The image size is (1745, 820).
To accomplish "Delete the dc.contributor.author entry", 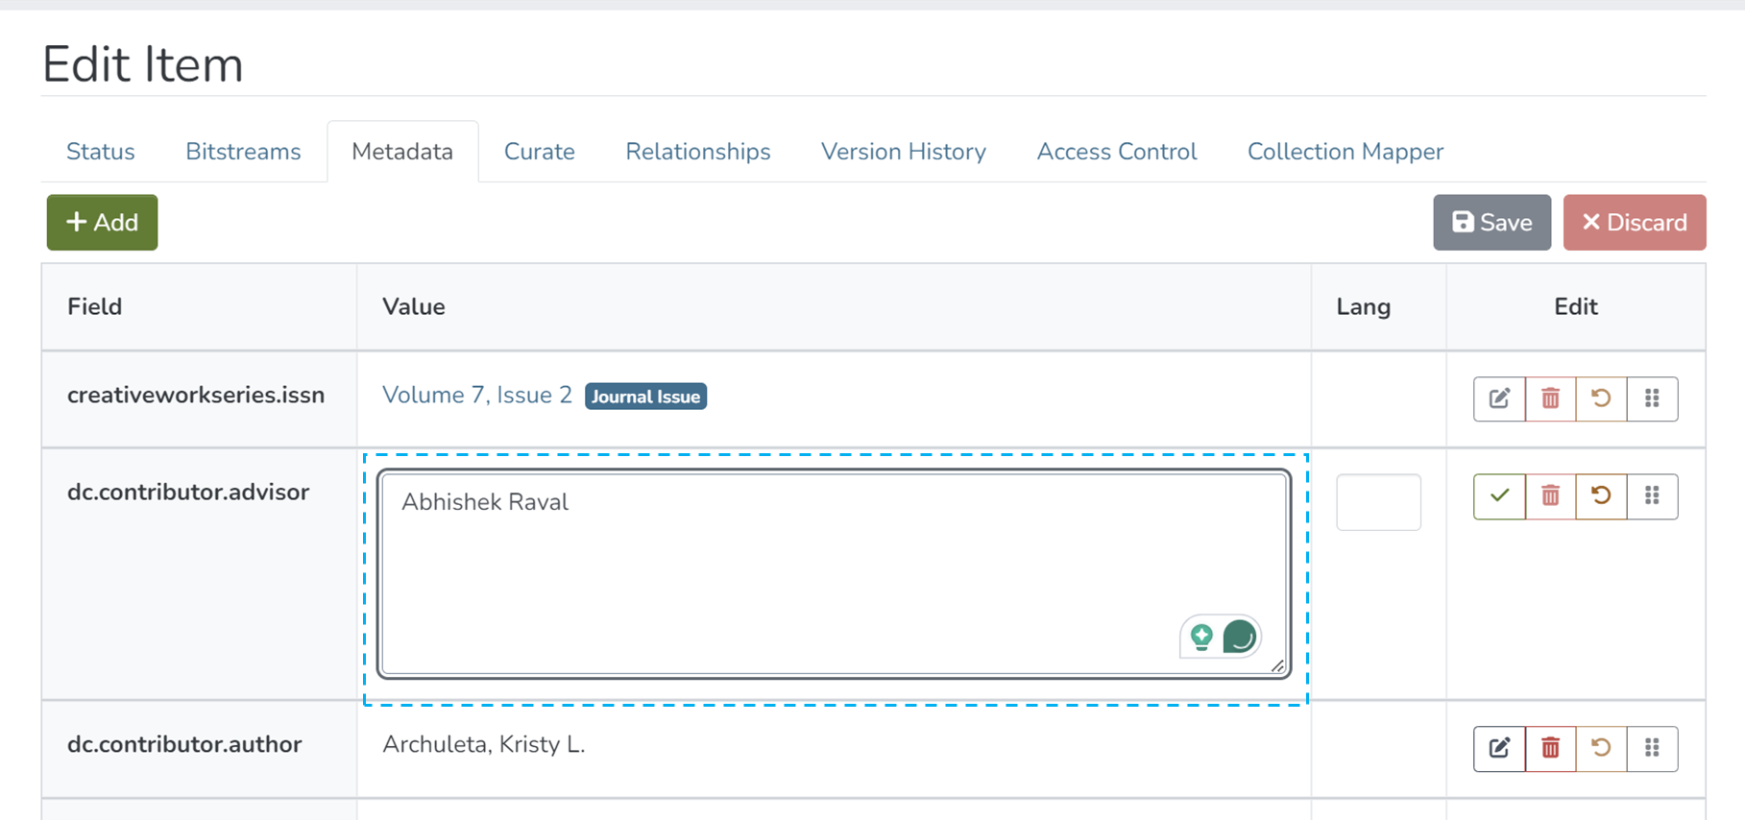I will 1550,748.
